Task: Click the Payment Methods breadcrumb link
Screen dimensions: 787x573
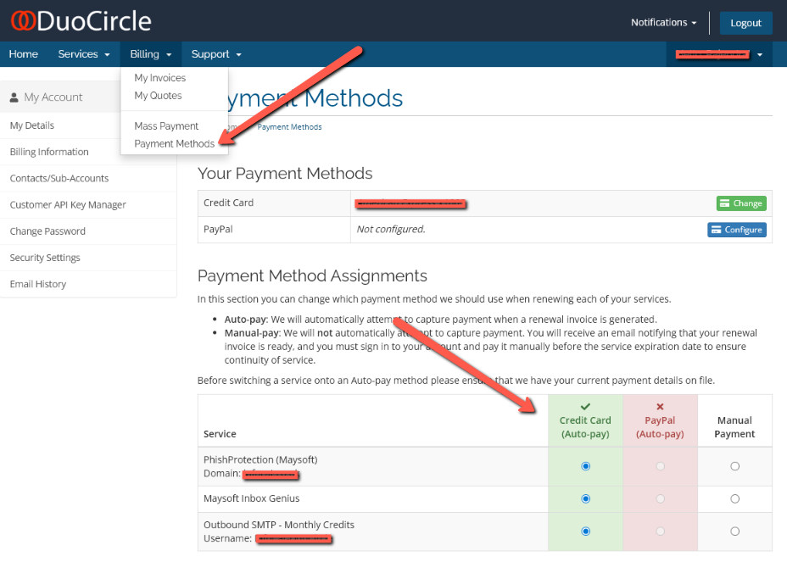Action: 289,127
